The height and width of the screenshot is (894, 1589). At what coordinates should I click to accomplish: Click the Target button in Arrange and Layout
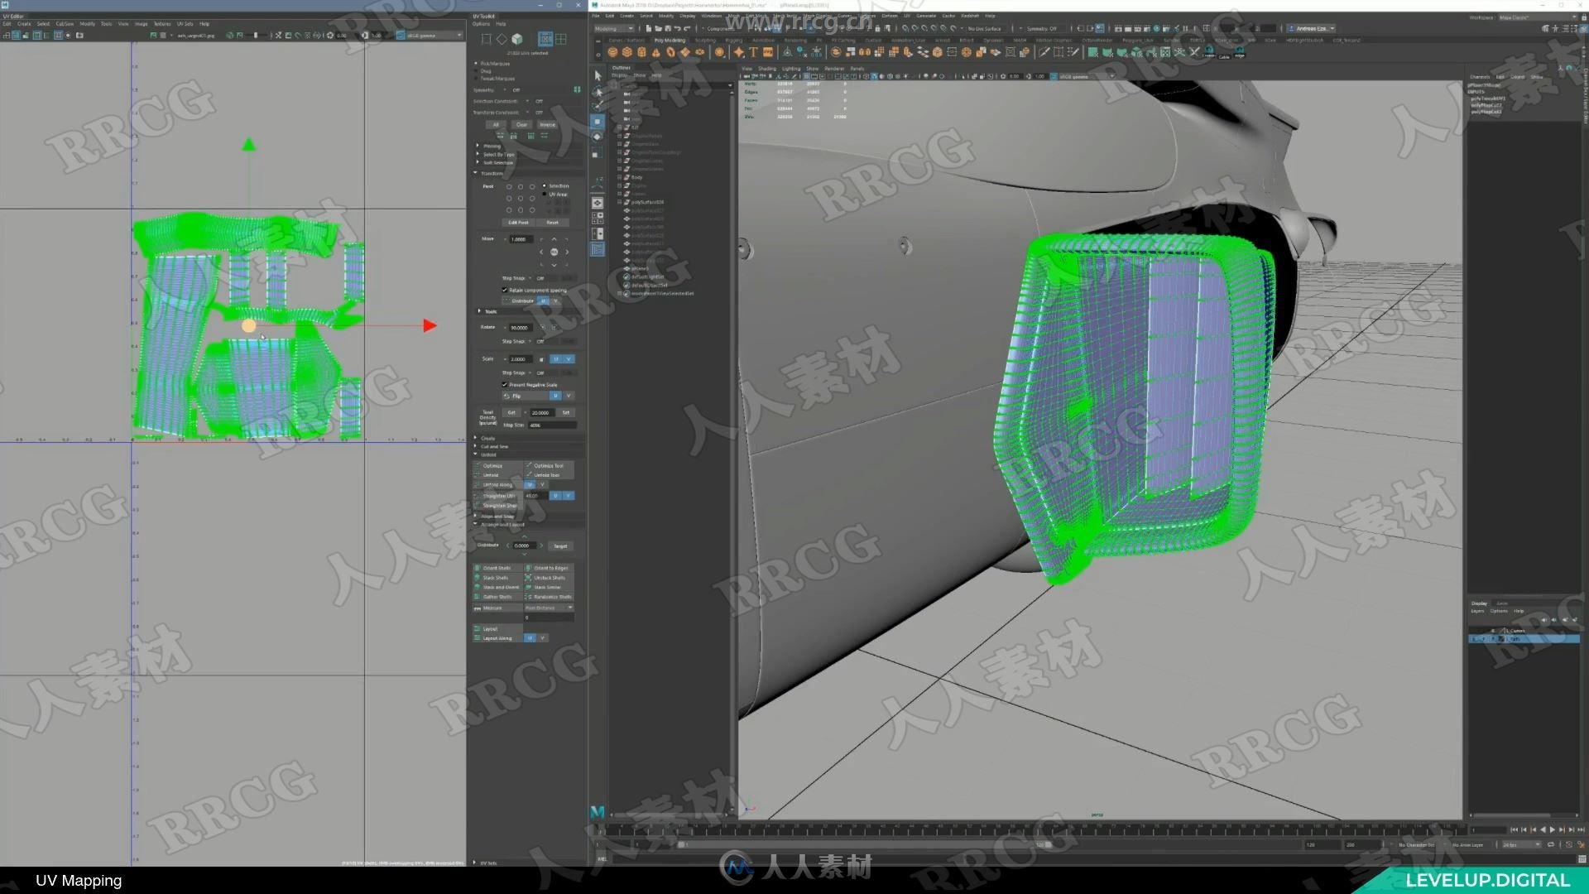point(560,546)
